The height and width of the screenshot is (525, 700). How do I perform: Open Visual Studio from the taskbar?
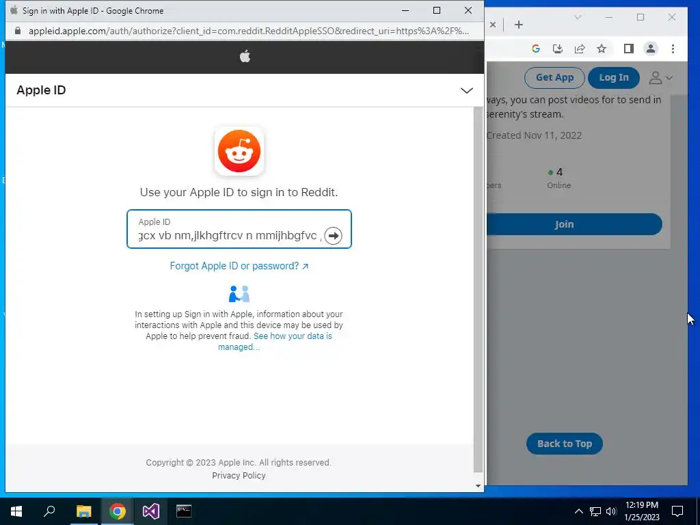coord(151,511)
